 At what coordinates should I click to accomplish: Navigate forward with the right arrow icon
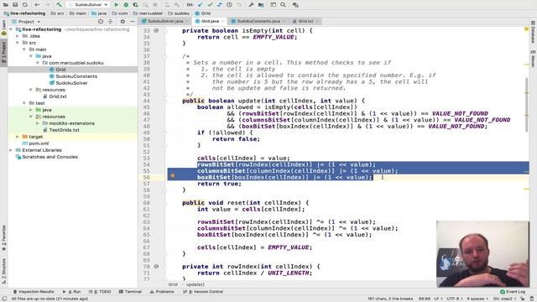click(47, 5)
